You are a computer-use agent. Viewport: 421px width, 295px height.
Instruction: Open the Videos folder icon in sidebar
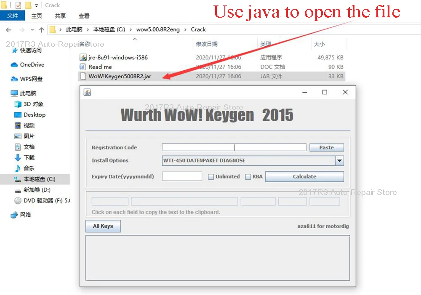[18, 125]
